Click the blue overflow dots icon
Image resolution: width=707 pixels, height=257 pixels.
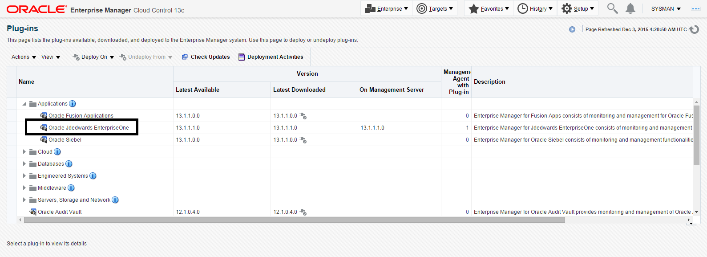coord(696,9)
